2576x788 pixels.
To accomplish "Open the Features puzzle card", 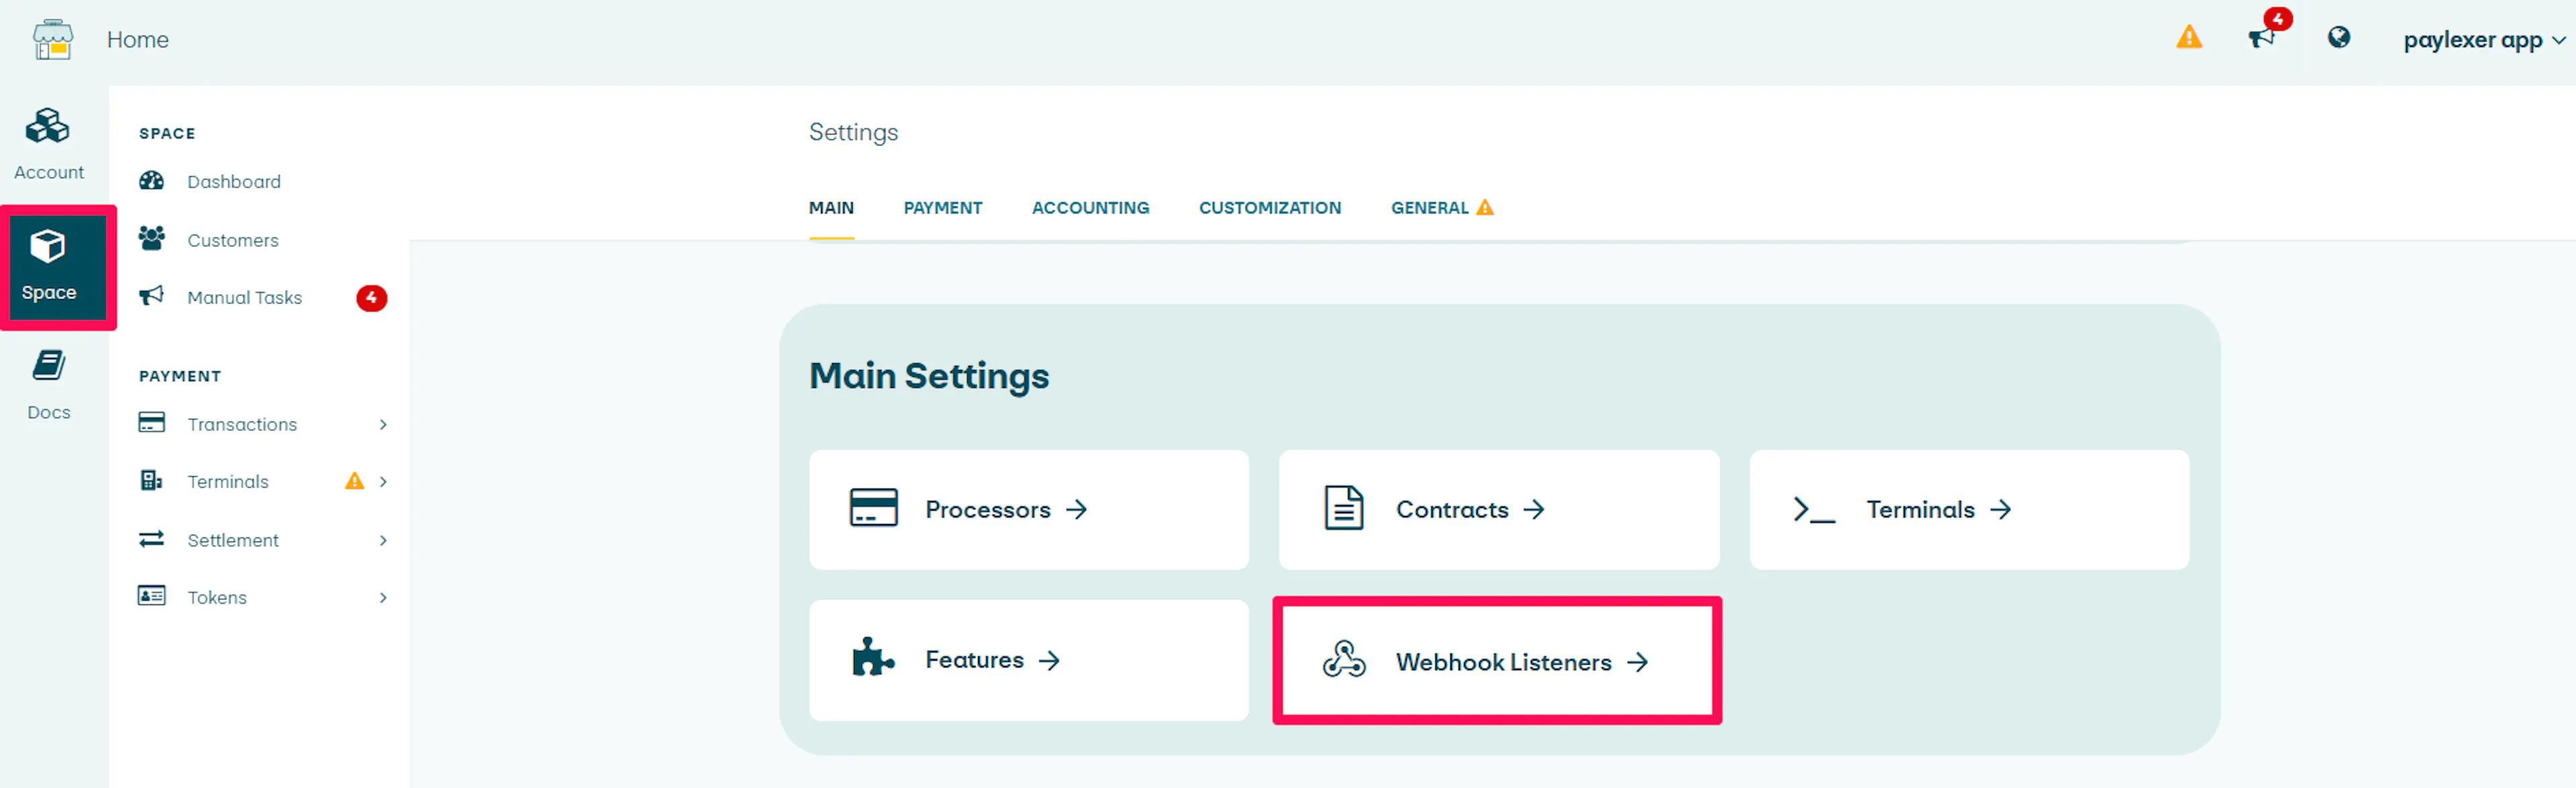I will [1028, 660].
